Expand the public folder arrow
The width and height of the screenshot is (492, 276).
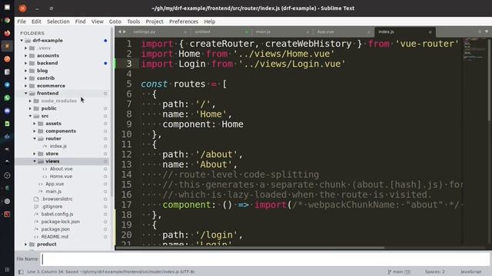click(31, 109)
